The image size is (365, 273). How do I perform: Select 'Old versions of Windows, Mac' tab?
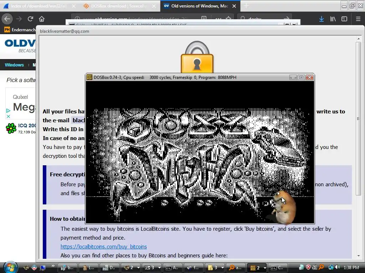pos(200,6)
